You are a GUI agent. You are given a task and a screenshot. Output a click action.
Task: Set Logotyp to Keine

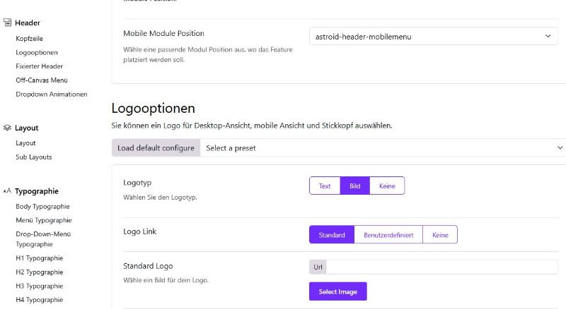(x=387, y=186)
